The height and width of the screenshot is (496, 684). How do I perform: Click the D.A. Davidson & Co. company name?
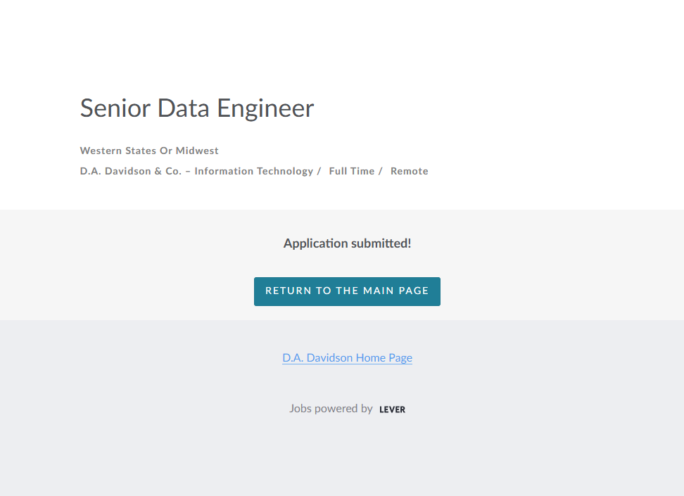coord(131,171)
